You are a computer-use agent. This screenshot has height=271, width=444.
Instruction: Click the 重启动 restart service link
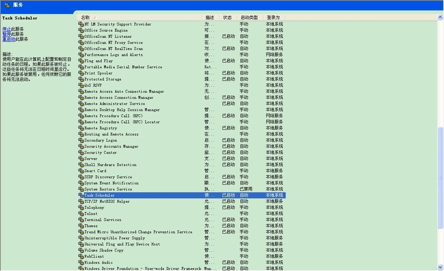click(x=9, y=39)
